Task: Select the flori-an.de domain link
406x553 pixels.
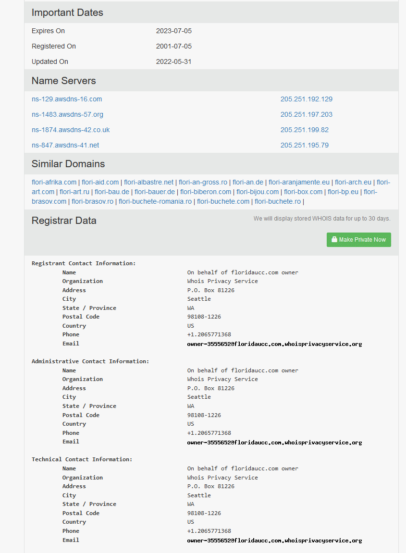Action: pos(248,183)
